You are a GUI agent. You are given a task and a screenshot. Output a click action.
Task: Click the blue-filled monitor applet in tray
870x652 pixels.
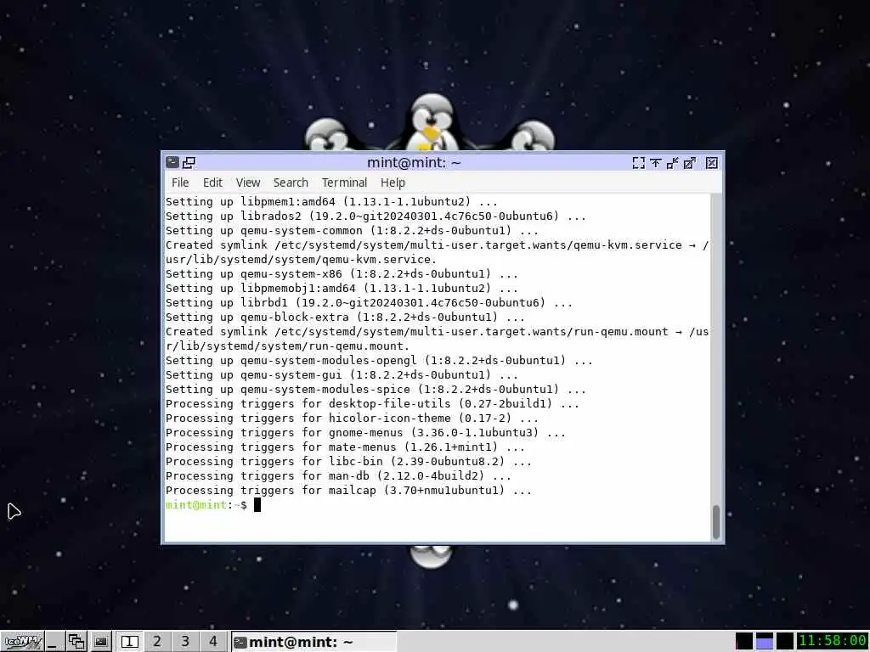pos(765,641)
